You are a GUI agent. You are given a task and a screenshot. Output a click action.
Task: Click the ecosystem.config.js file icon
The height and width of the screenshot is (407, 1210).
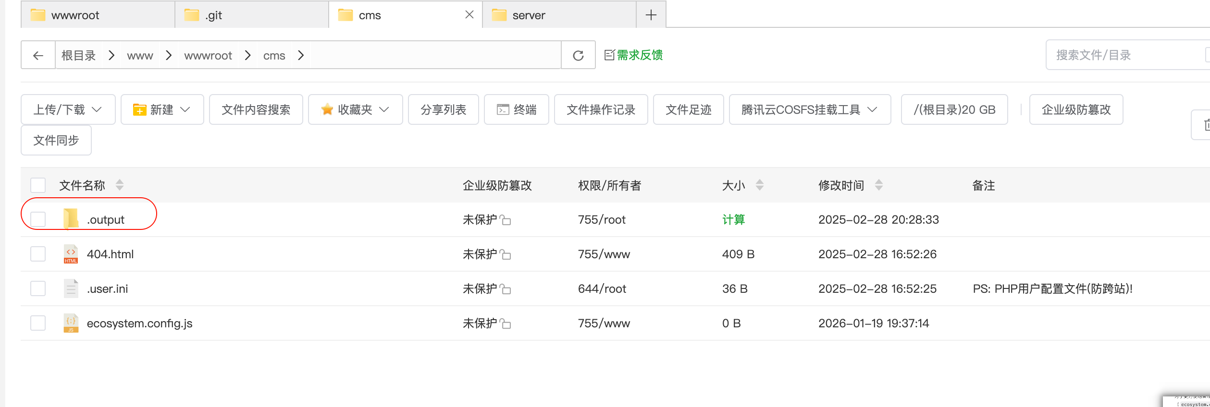71,323
